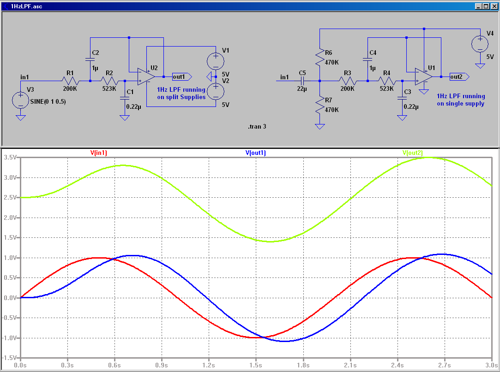The image size is (500, 372).
Task: Click capacitor C4 1µ symbol
Action: (x=367, y=59)
